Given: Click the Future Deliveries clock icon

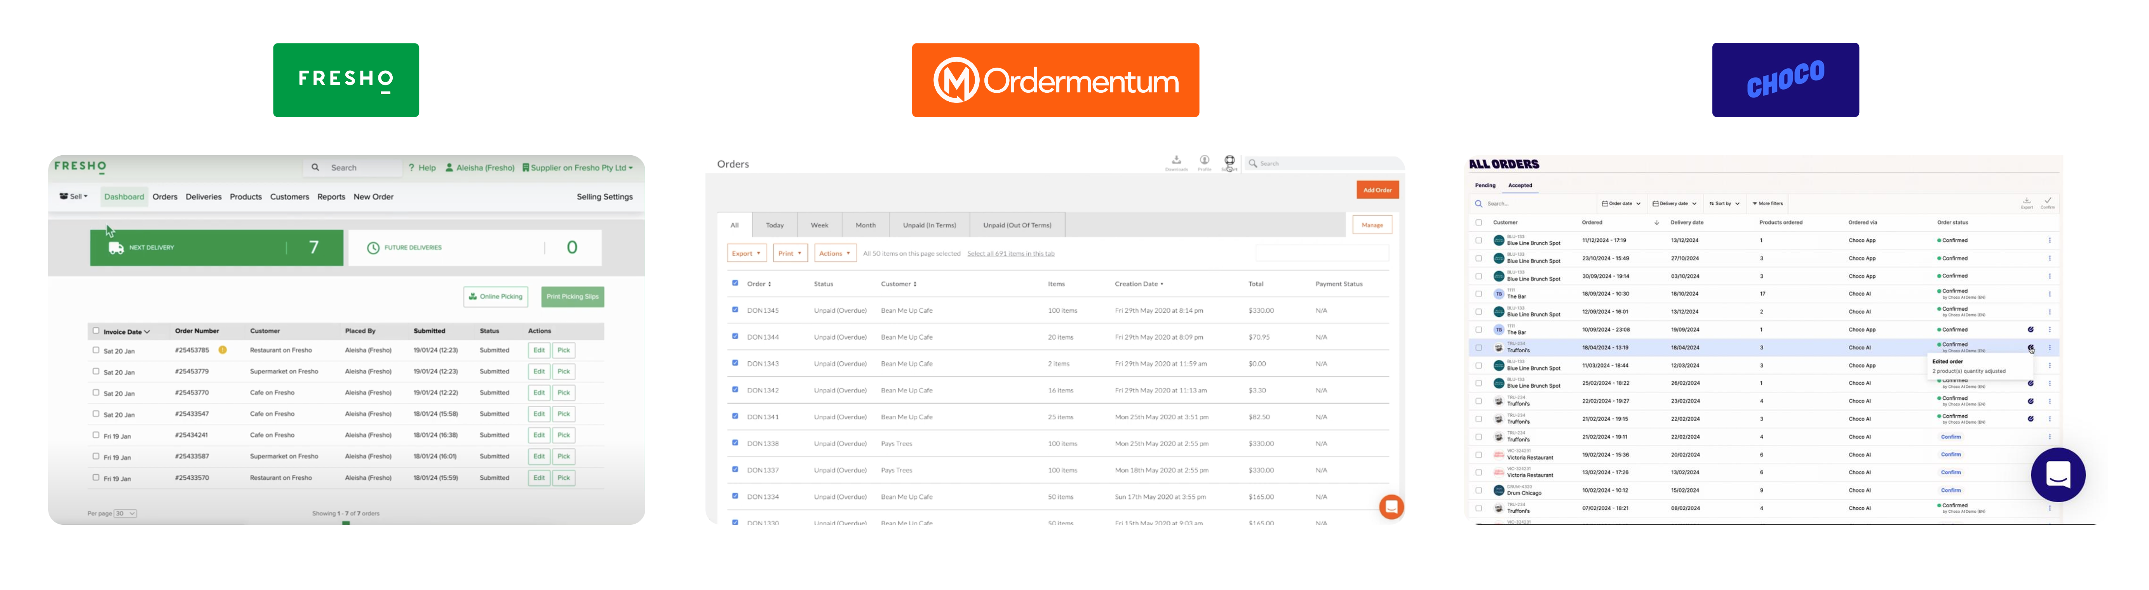Looking at the screenshot, I should [x=373, y=248].
